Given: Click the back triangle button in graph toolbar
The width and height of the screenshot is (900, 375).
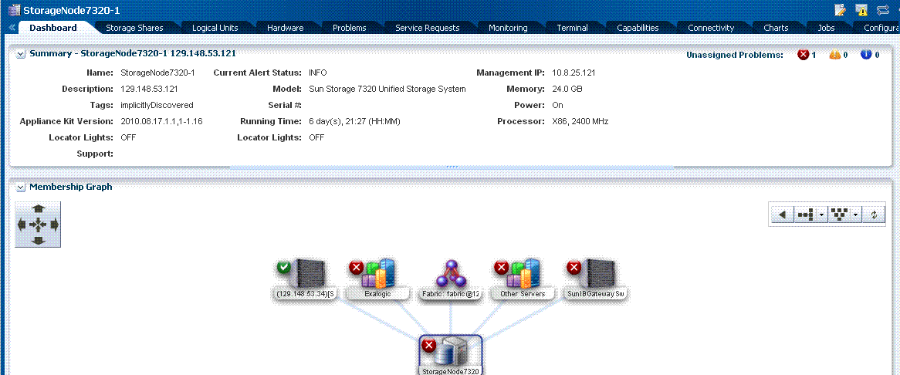Looking at the screenshot, I should (781, 215).
